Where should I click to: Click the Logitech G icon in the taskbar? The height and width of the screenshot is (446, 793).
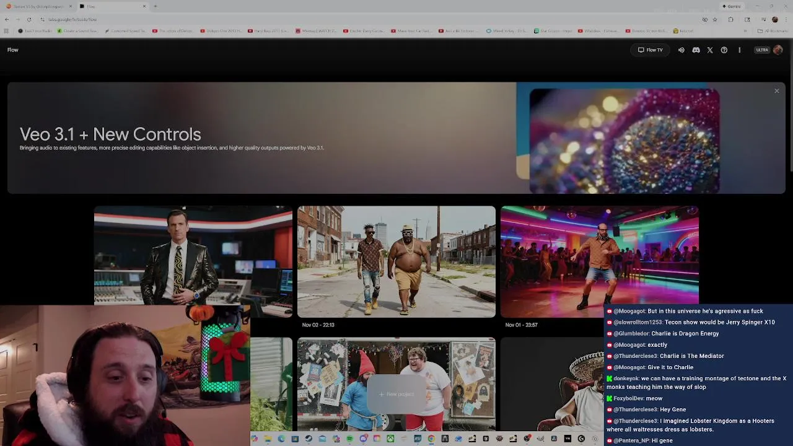pyautogui.click(x=581, y=439)
